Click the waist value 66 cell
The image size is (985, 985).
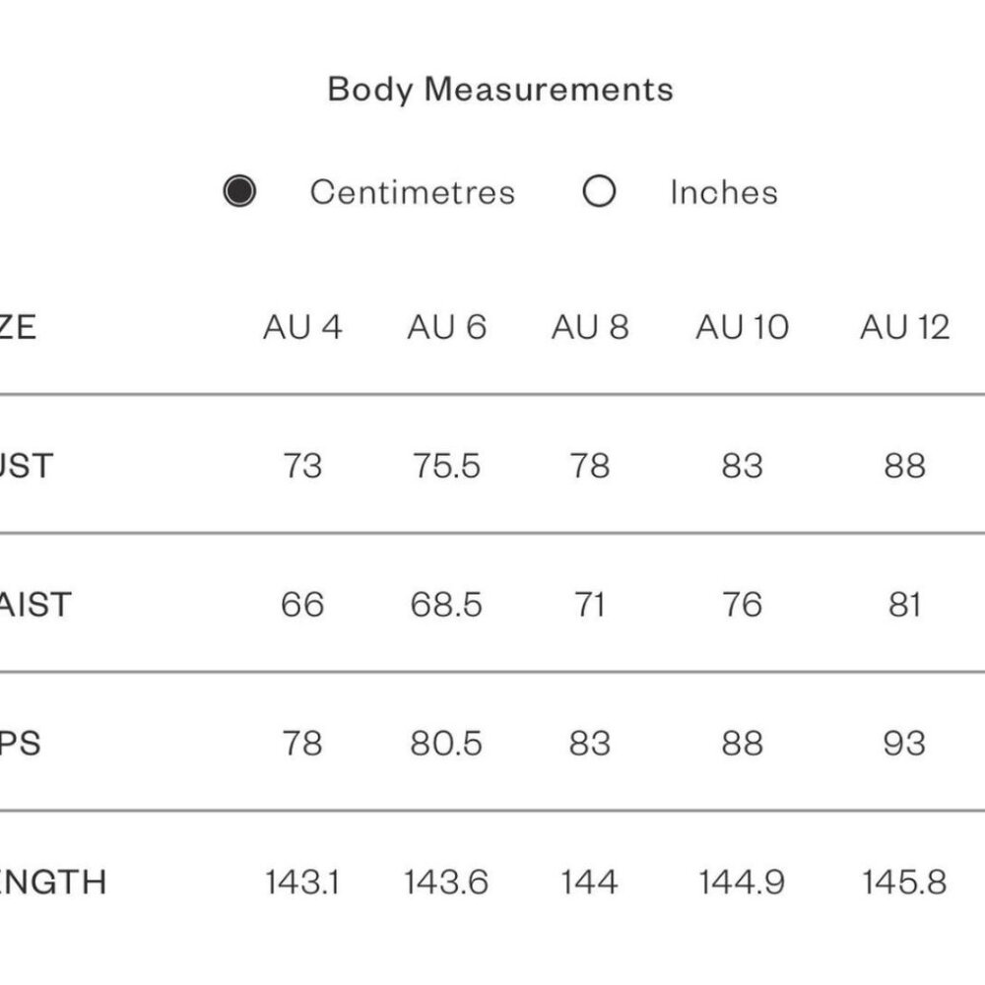click(x=302, y=604)
